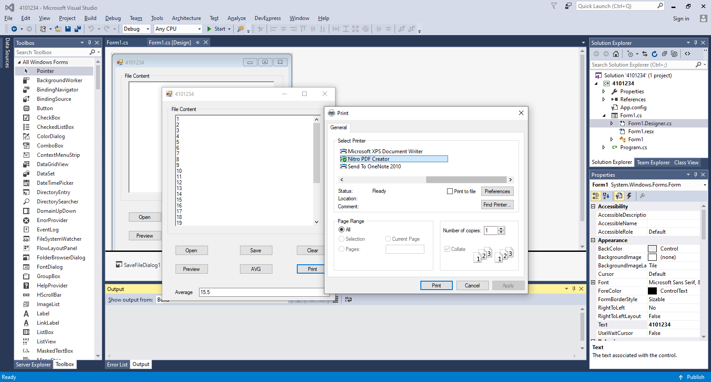
Task: Increase number of copies with up arrow
Action: click(501, 229)
